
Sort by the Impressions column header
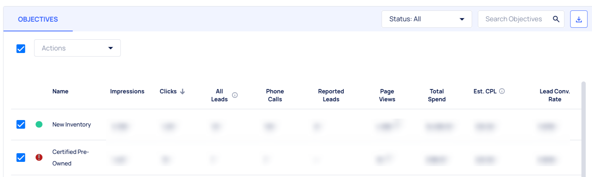point(127,92)
